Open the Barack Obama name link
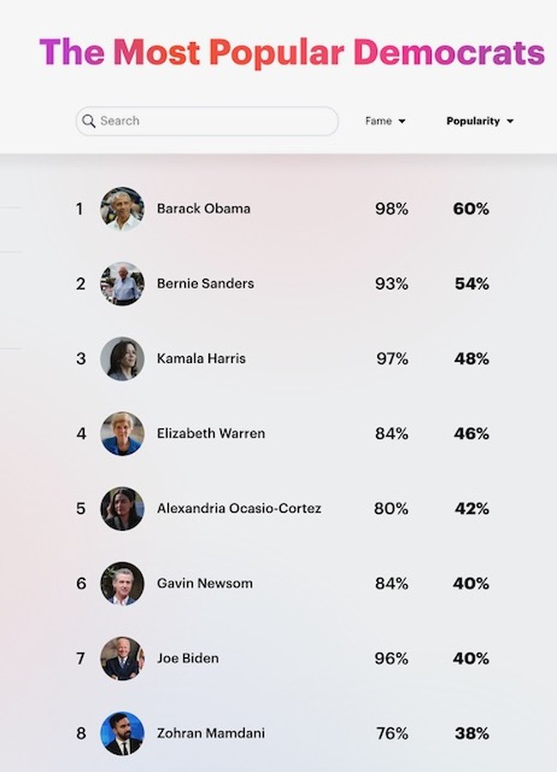This screenshot has width=557, height=772. (x=203, y=208)
